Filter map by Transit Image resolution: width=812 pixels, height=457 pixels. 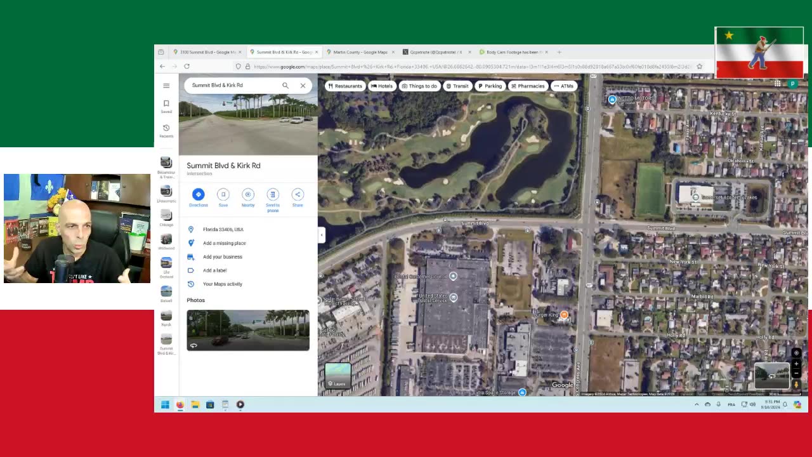coord(457,86)
